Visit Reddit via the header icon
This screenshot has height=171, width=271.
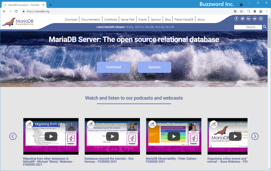click(254, 19)
